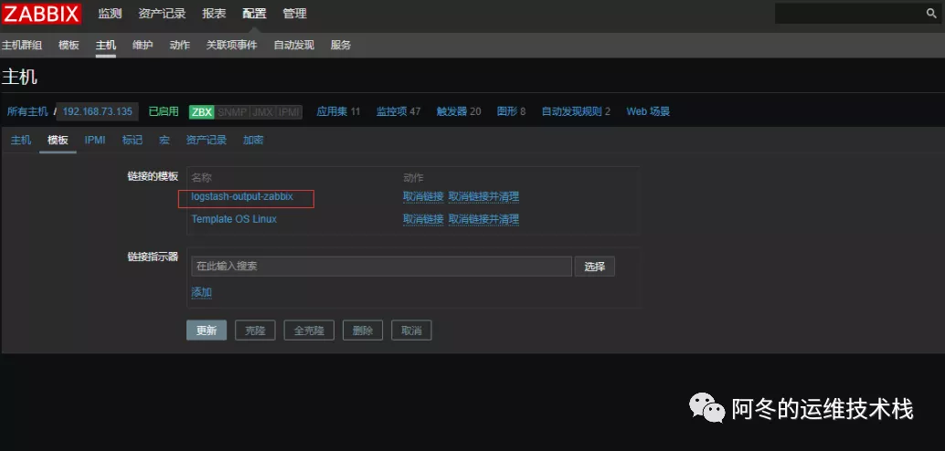Open the logstash-output-zabbix template link
This screenshot has height=451, width=945.
(x=242, y=197)
